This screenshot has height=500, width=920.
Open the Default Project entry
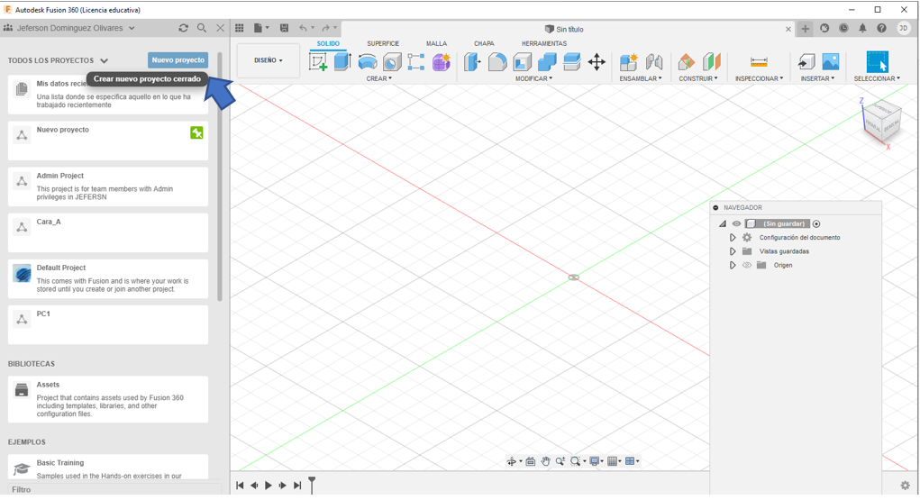click(108, 278)
